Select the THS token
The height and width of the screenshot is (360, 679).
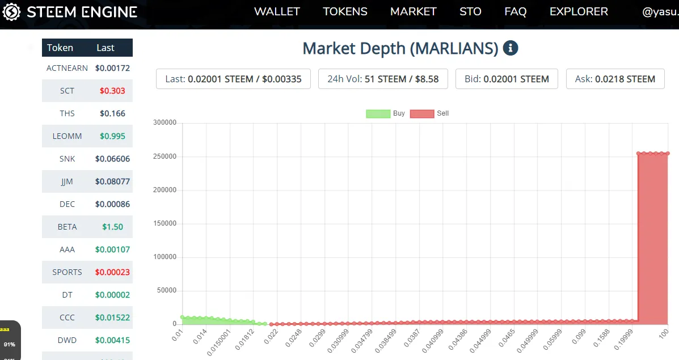(x=87, y=113)
